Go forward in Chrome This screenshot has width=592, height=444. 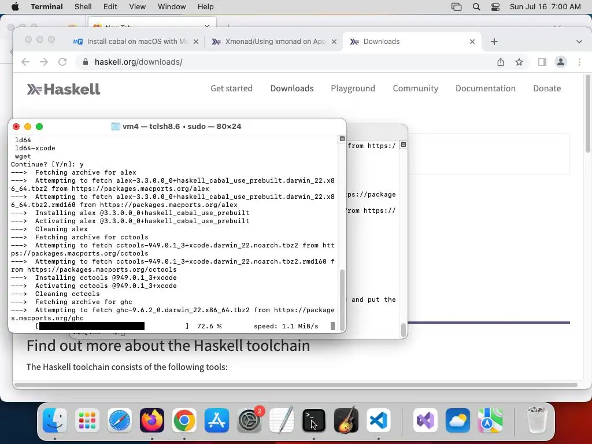coord(44,62)
